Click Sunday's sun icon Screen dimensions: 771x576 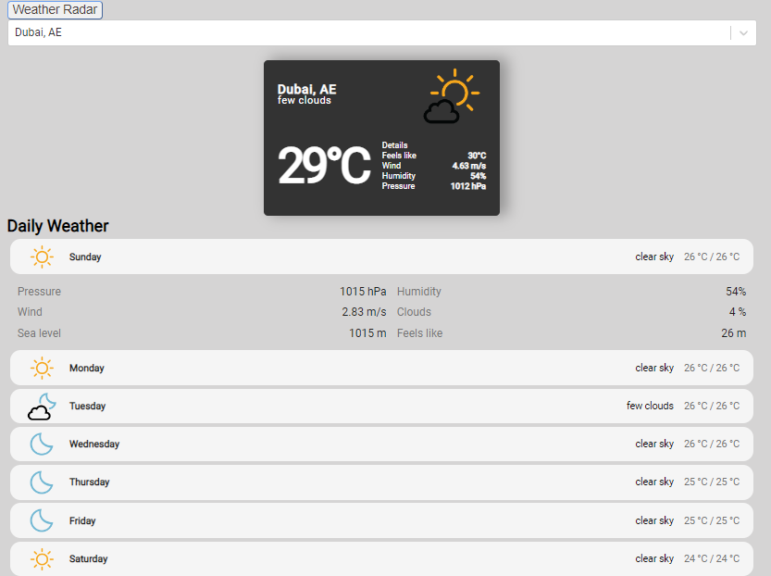click(x=42, y=257)
